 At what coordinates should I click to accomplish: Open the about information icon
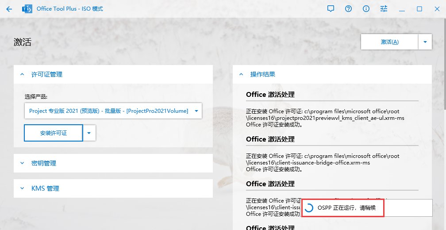point(366,9)
